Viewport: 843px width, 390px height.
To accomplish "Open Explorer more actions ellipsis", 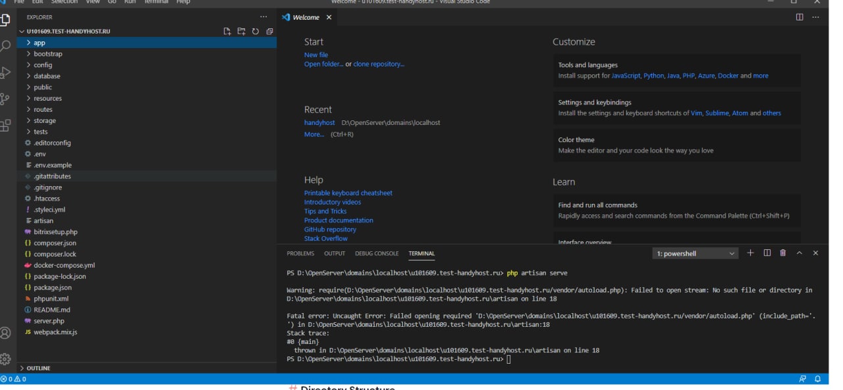I will [263, 17].
